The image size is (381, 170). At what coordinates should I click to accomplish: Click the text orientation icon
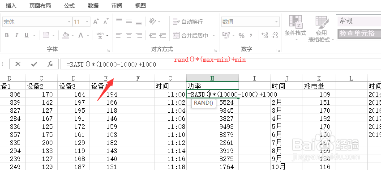153,21
